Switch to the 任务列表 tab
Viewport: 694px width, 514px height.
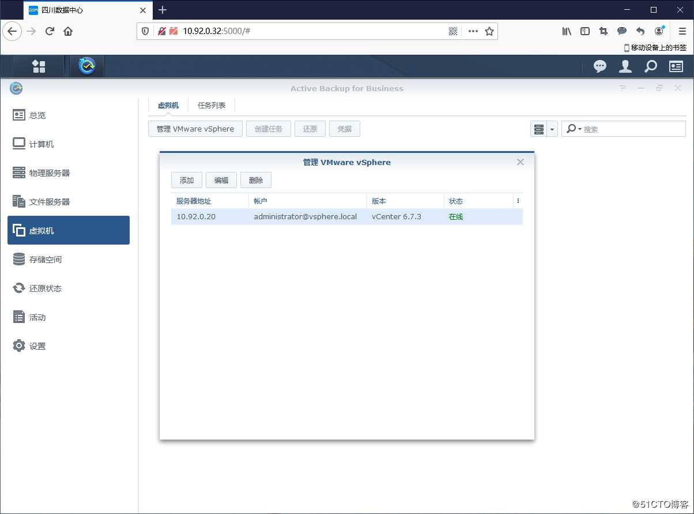click(212, 106)
